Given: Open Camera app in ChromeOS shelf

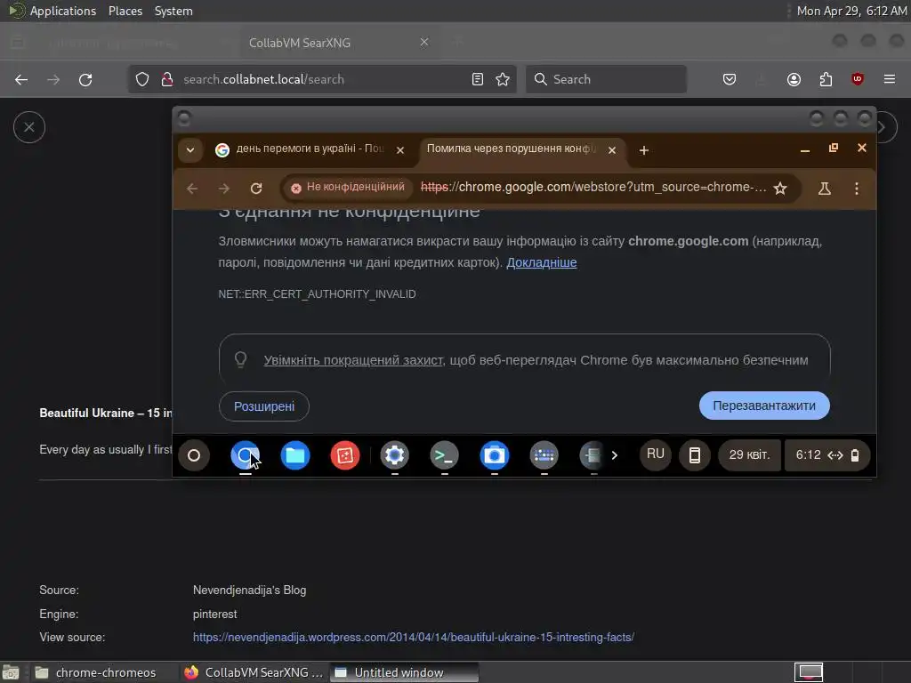Looking at the screenshot, I should click(495, 455).
